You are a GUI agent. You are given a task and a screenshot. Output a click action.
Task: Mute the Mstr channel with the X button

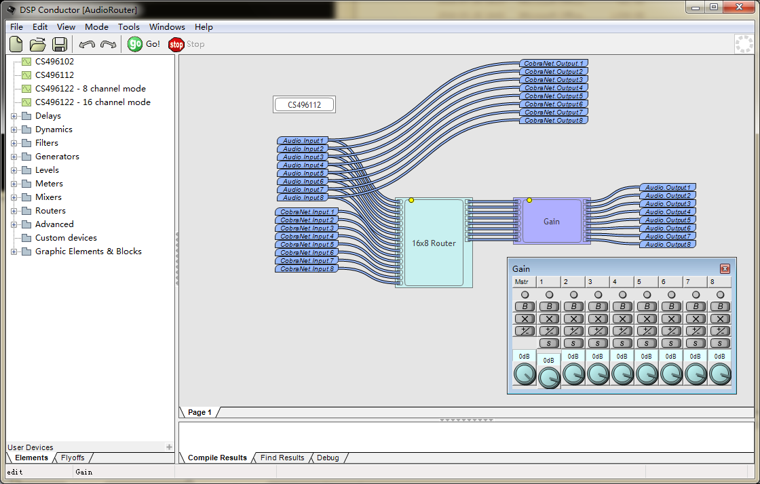tap(525, 319)
